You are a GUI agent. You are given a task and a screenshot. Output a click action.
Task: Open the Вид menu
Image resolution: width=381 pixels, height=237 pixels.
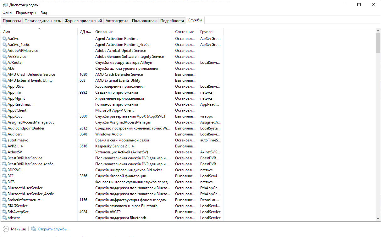[44, 13]
